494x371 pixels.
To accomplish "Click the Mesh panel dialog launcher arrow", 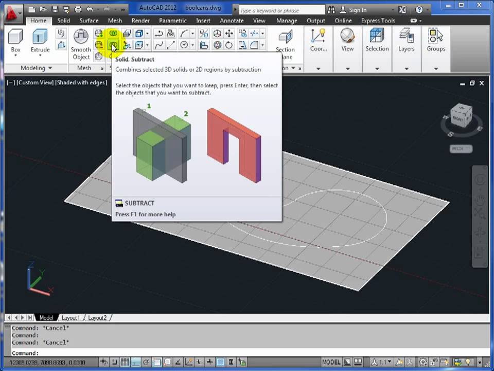I will [102, 68].
